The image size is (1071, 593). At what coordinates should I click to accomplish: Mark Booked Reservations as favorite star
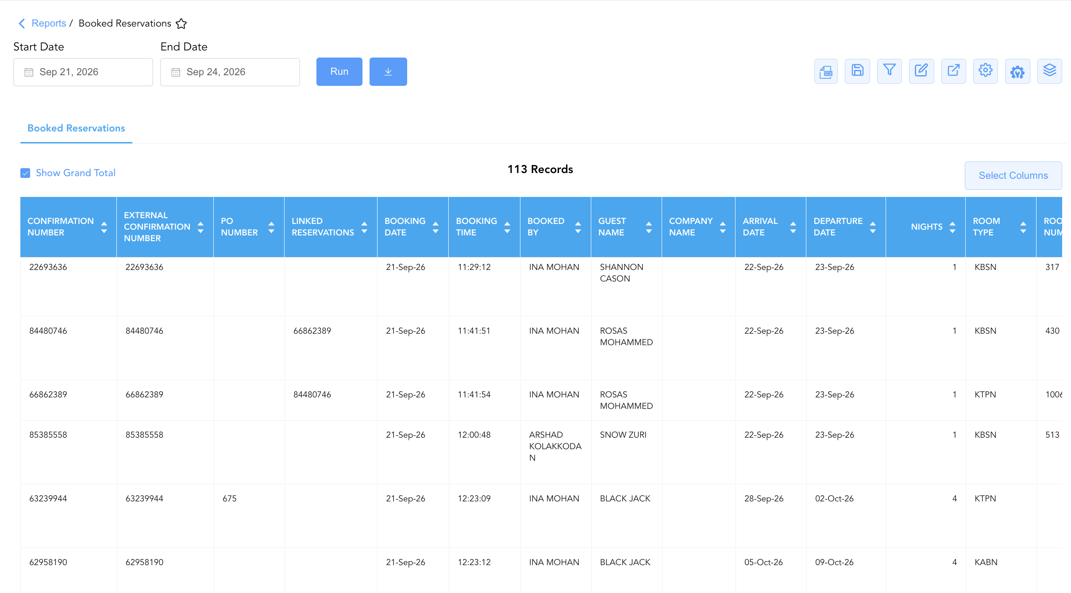(x=181, y=23)
